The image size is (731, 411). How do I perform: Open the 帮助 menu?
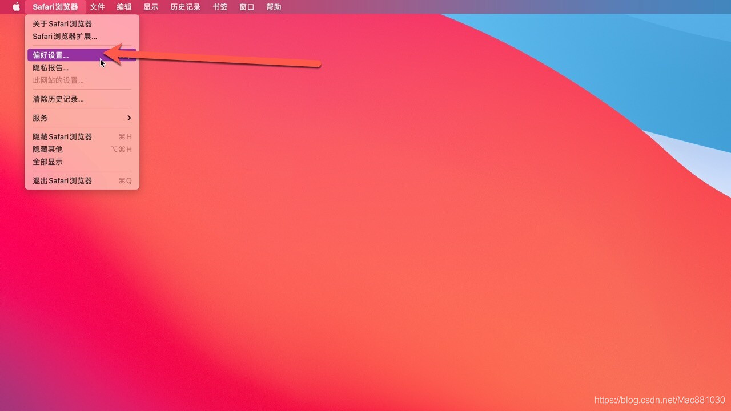tap(274, 7)
